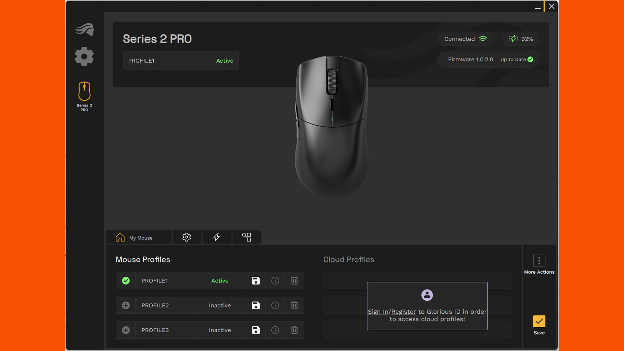Show info for PROFILE3

click(x=275, y=330)
